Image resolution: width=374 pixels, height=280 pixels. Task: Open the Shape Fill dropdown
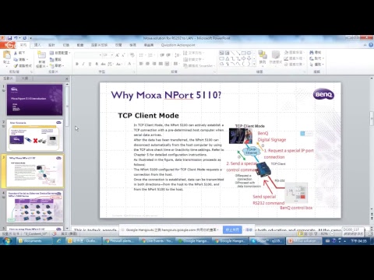pos(294,52)
